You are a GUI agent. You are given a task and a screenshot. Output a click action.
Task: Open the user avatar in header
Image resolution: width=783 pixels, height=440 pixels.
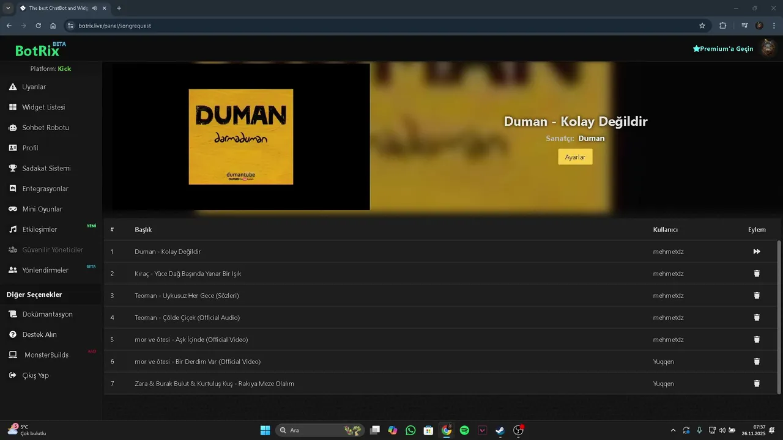[x=768, y=48]
